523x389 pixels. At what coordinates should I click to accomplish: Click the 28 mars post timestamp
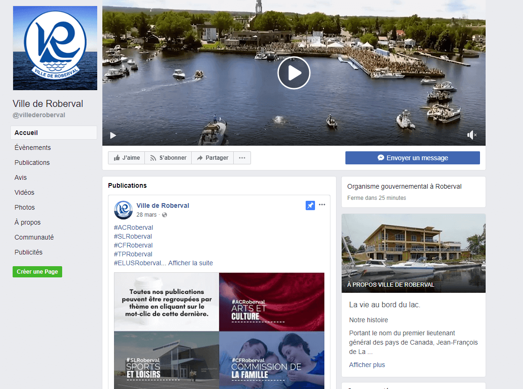[x=146, y=215]
